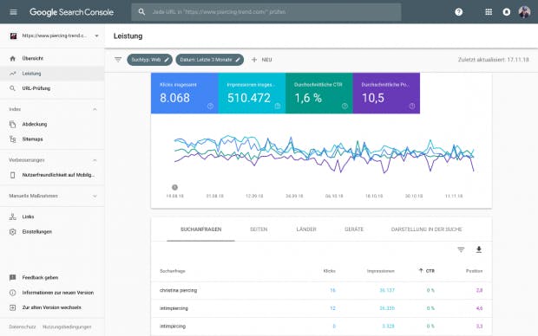Select the christina piercing query row
The width and height of the screenshot is (538, 336).
[321, 290]
